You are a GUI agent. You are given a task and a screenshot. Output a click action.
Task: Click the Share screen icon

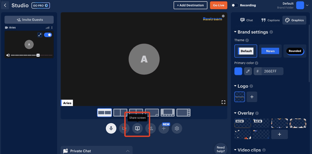click(137, 128)
